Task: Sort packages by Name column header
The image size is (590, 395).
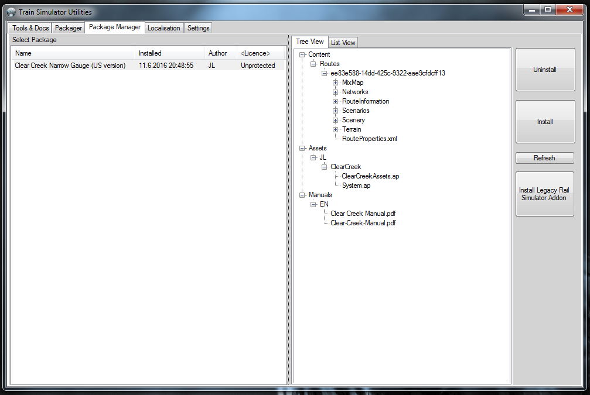Action: (x=73, y=53)
